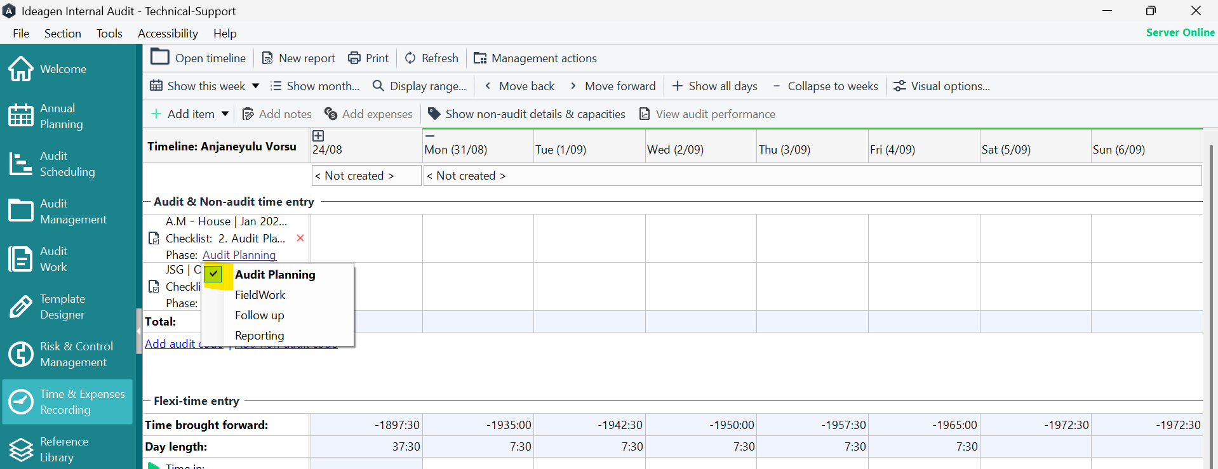Open Audit Scheduling module
Image resolution: width=1218 pixels, height=469 pixels.
point(67,164)
